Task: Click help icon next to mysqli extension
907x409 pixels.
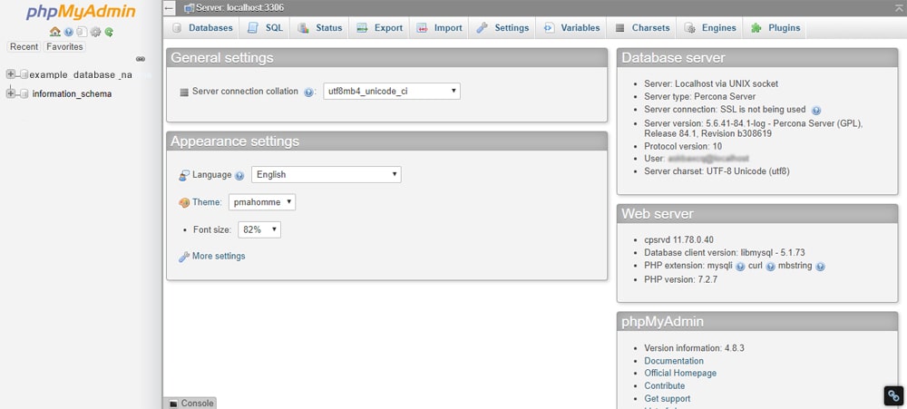Action: pyautogui.click(x=740, y=267)
